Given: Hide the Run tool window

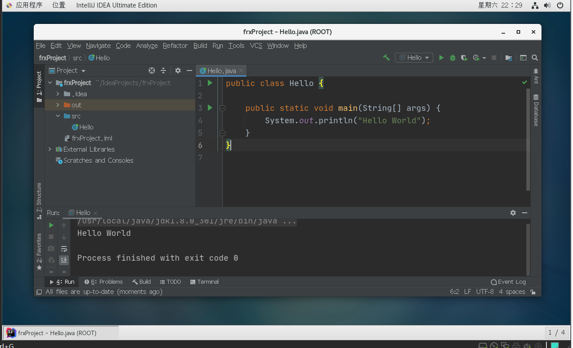Looking at the screenshot, I should (525, 213).
